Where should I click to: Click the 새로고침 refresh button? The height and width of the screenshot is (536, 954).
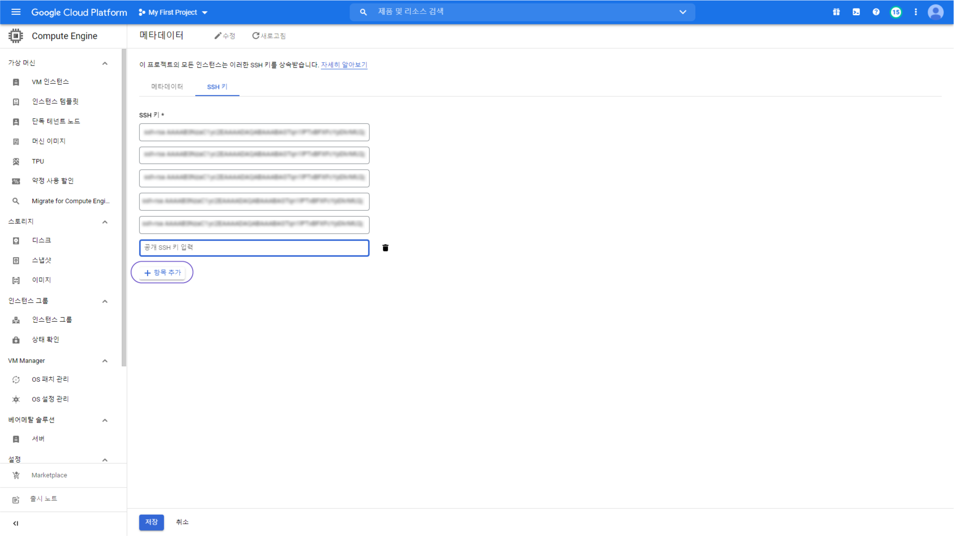[x=269, y=36]
